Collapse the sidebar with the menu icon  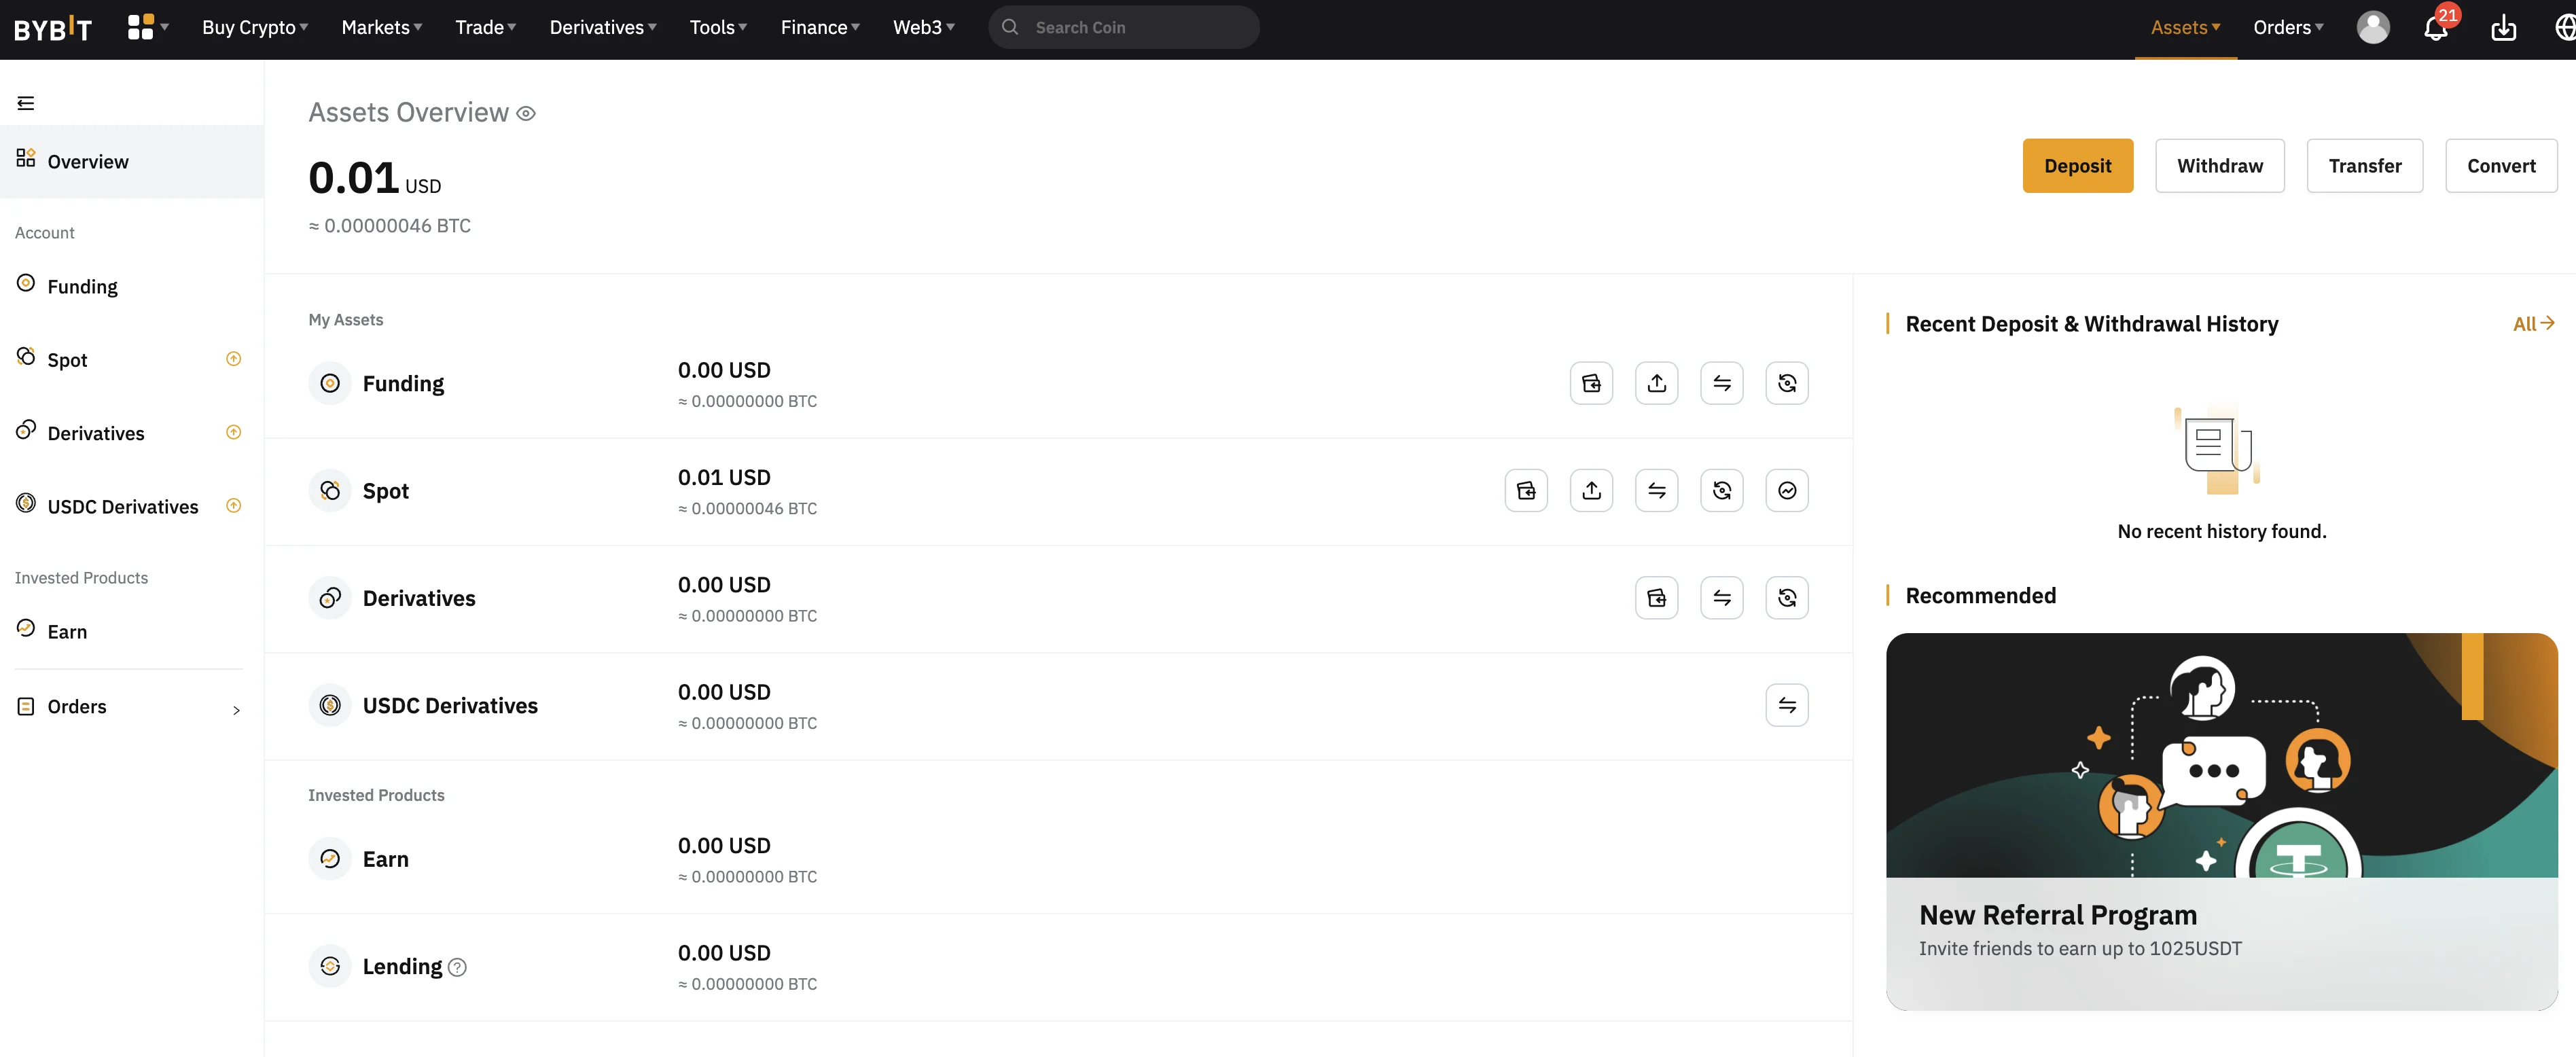pyautogui.click(x=26, y=103)
